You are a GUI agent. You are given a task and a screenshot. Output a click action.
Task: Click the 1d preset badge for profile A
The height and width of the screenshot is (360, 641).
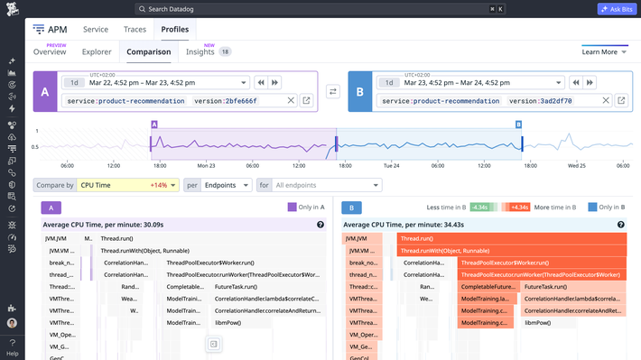[x=74, y=82]
